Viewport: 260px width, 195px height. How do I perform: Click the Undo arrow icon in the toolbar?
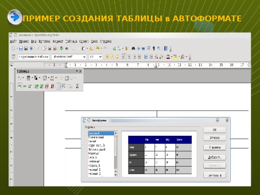click(97, 48)
